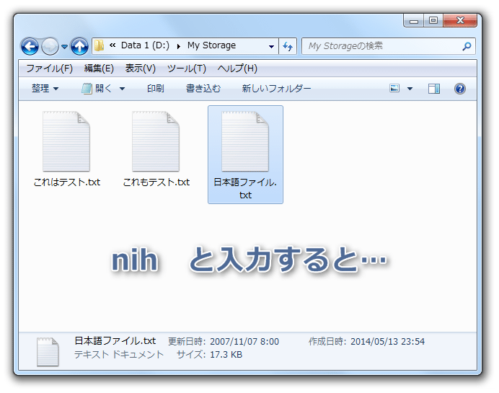
Task: Go back with the Back arrow button
Action: click(30, 46)
